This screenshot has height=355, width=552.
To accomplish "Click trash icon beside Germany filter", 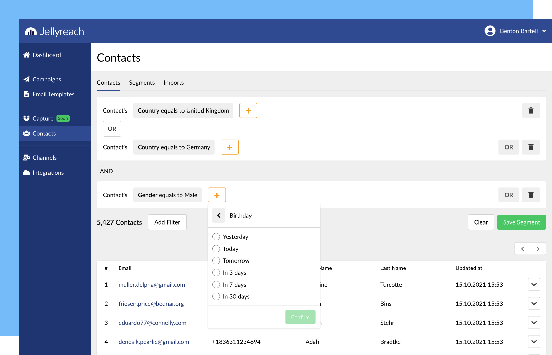I will [x=531, y=147].
